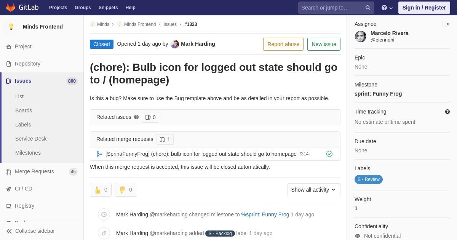The image size is (457, 240).
Task: Click the !314 merge request reference
Action: coord(304,154)
